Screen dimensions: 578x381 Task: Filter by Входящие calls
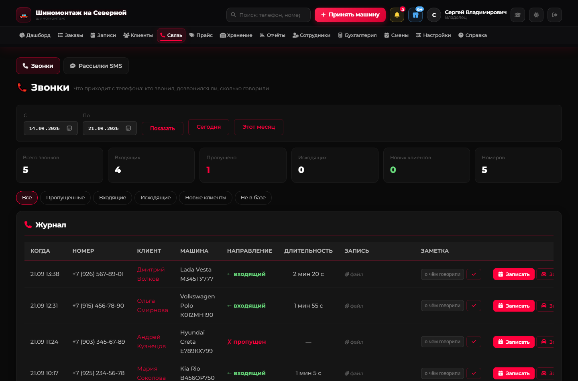pyautogui.click(x=112, y=198)
